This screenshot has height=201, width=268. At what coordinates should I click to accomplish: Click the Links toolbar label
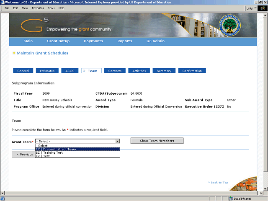(250, 8)
